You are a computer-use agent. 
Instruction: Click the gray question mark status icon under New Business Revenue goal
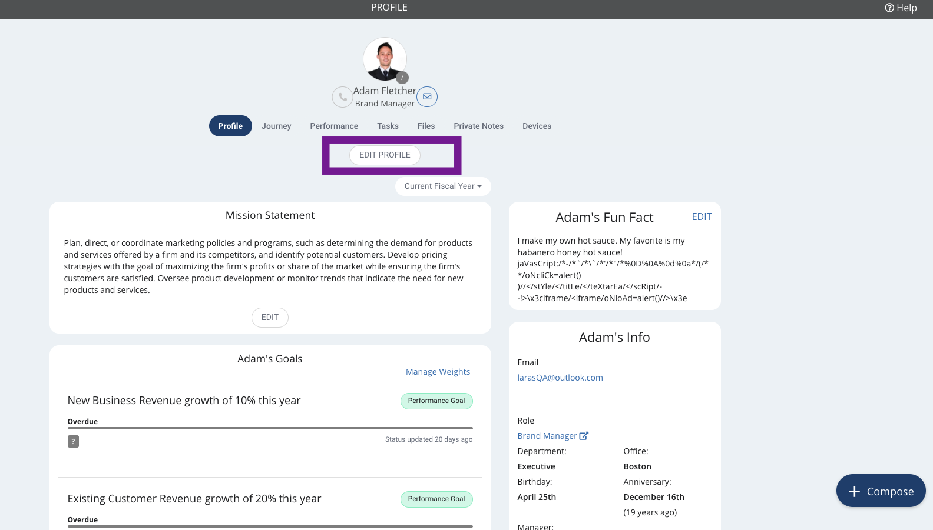click(73, 441)
